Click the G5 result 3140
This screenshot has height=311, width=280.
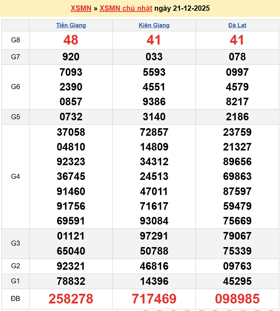(x=154, y=117)
